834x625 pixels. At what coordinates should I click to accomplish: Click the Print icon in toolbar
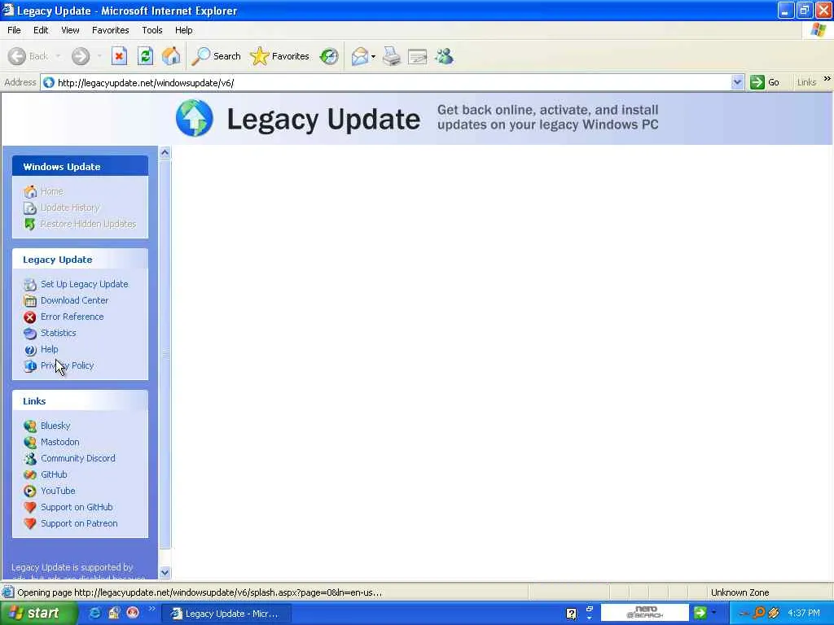[392, 56]
